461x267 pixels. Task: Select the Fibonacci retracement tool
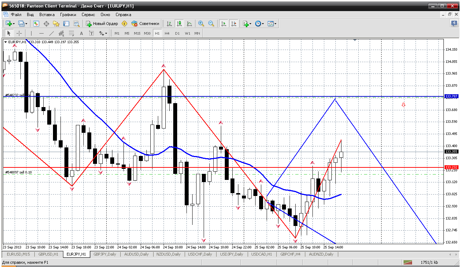point(71,33)
